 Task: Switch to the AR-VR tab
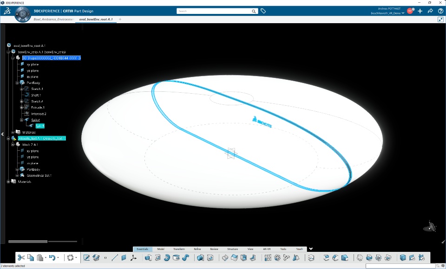tap(267, 249)
